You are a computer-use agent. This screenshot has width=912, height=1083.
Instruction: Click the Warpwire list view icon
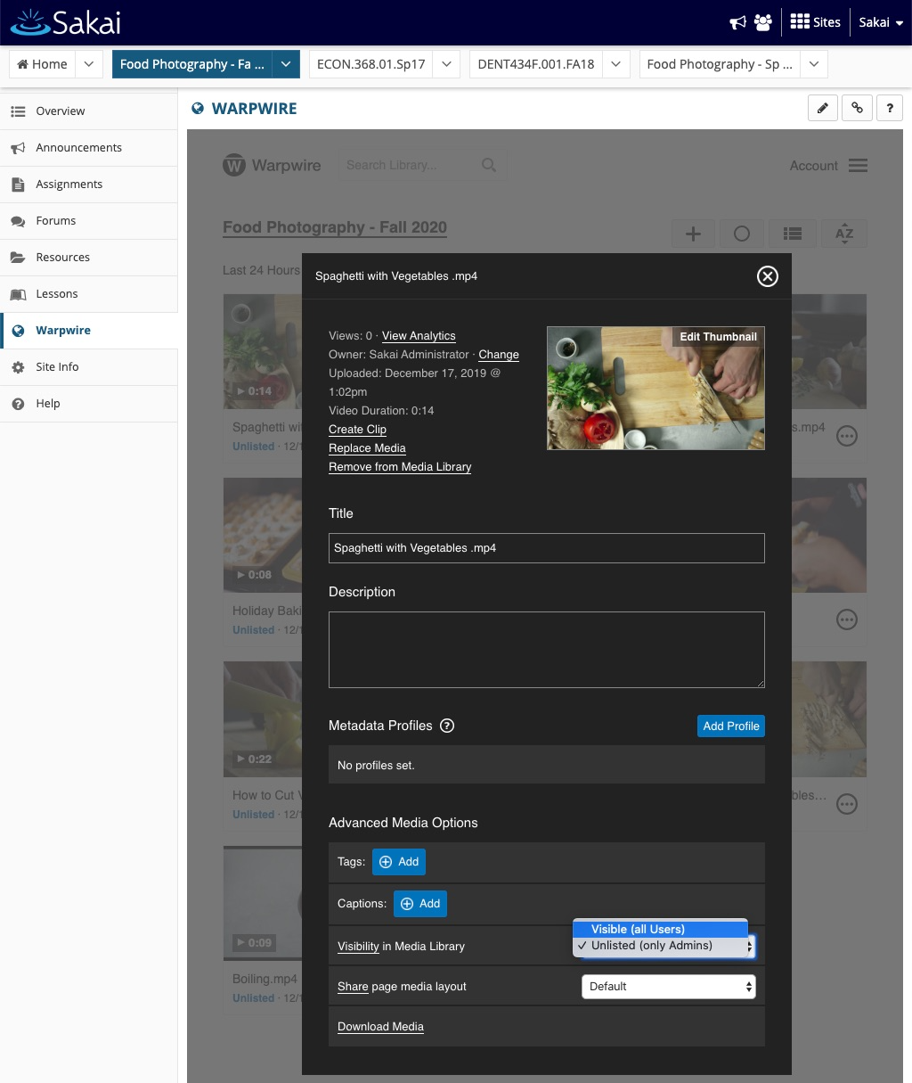click(793, 234)
